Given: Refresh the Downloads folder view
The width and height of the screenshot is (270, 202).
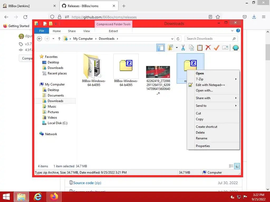Looking at the screenshot, I should click(178, 39).
